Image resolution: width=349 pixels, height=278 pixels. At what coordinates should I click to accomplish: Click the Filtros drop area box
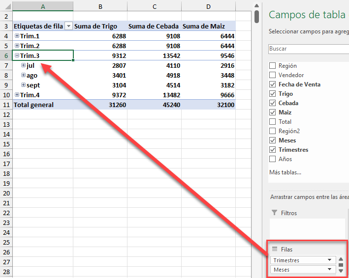[307, 229]
